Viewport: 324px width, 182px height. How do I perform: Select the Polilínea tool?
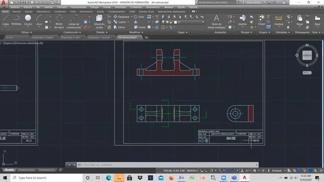click(16, 20)
